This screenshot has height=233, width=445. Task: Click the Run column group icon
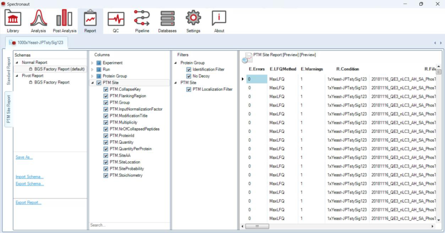pyautogui.click(x=99, y=69)
